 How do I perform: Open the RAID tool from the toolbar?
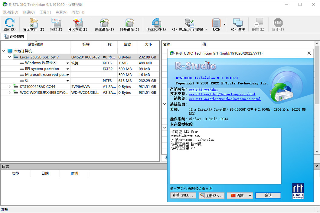216,24
